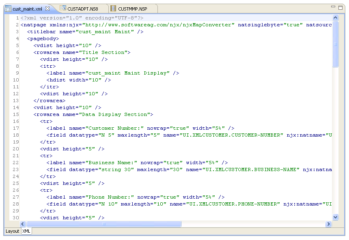
Task: Open the CUSTMMP.NSP tab
Action: tap(133, 9)
